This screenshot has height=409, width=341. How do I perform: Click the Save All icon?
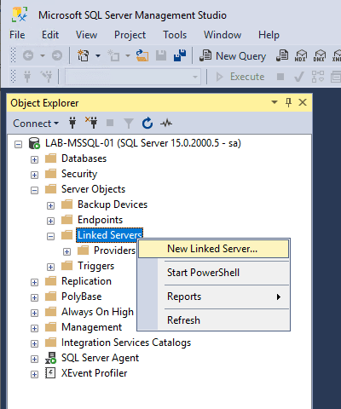(x=180, y=55)
